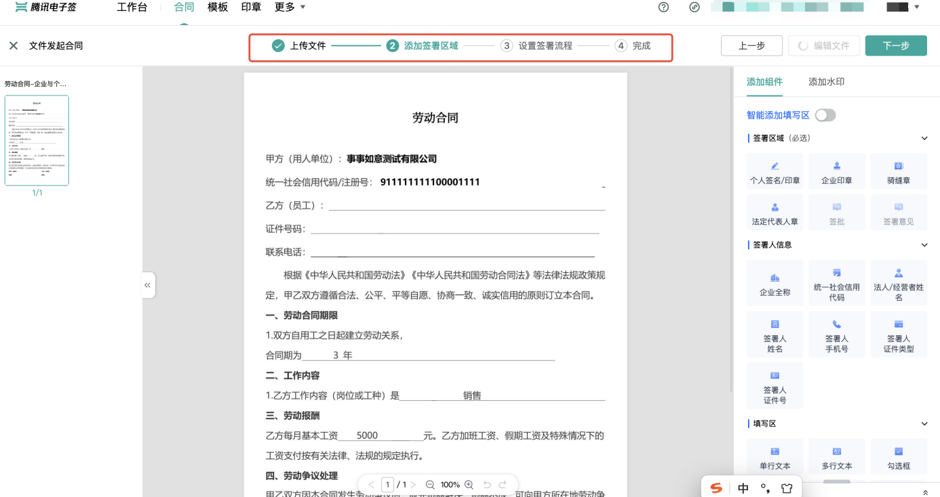The image size is (940, 497).
Task: Collapse the 填写区 section
Action: (x=924, y=424)
